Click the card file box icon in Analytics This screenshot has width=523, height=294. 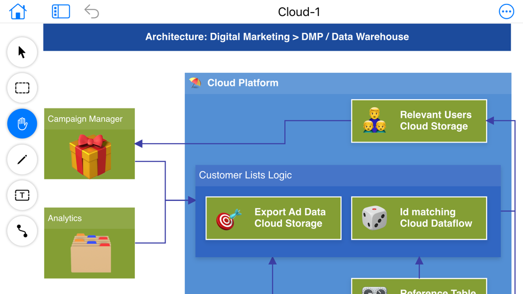[x=91, y=253]
